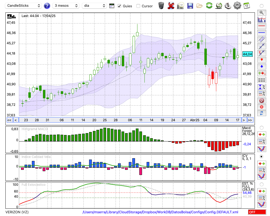Open the 3 mesos period dropdown

(66, 6)
